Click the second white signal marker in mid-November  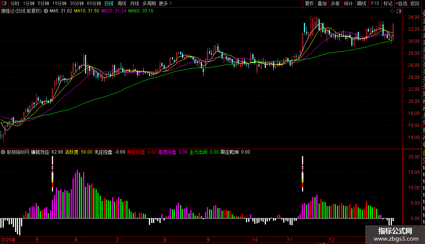tap(302, 174)
